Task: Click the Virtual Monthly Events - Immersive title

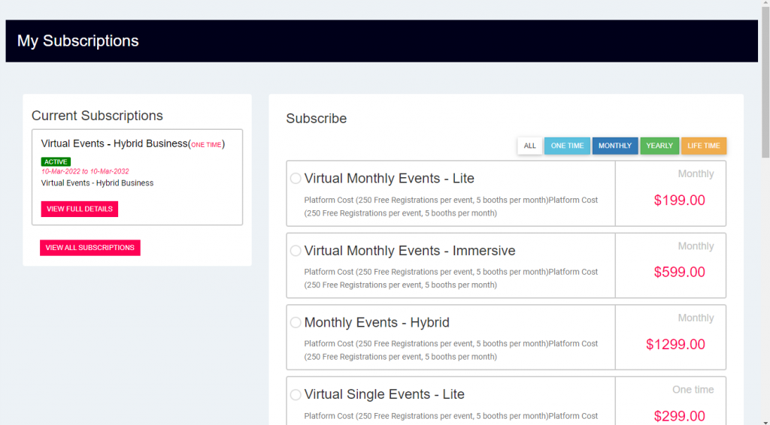Action: tap(410, 251)
